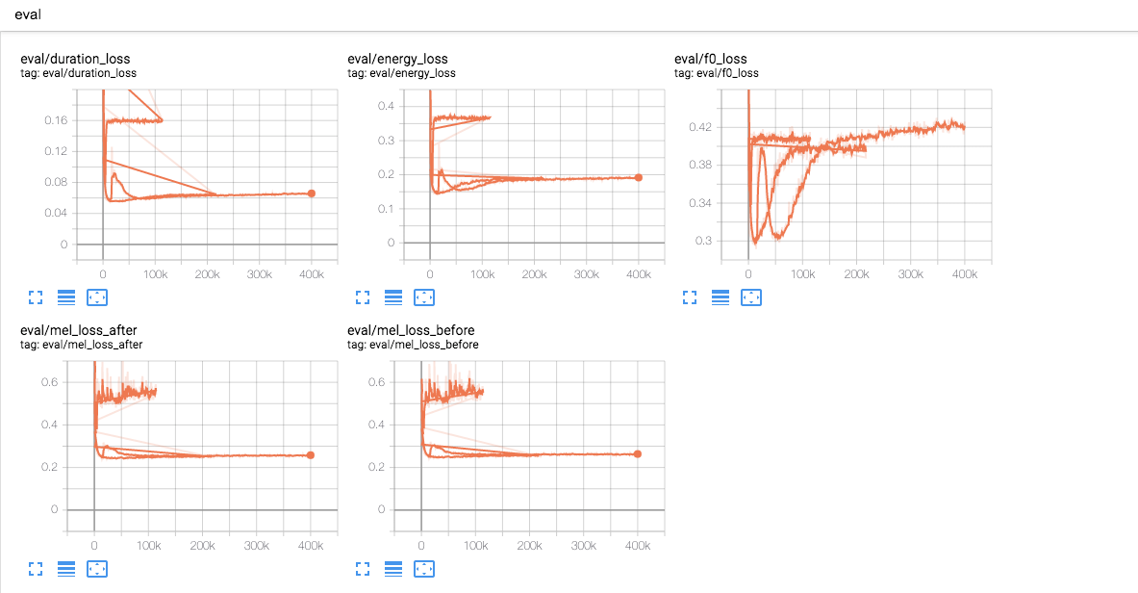Expand eval/energy_loss chart to fullscreen
This screenshot has height=593, width=1138.
click(363, 297)
